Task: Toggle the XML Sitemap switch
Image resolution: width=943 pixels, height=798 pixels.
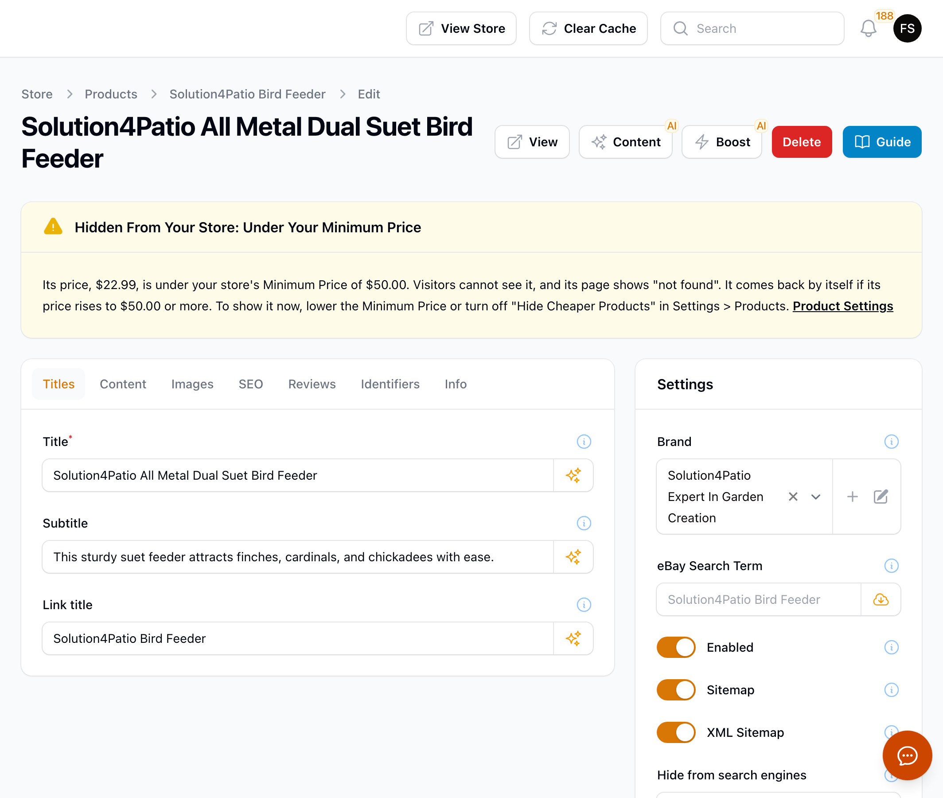Action: click(676, 732)
